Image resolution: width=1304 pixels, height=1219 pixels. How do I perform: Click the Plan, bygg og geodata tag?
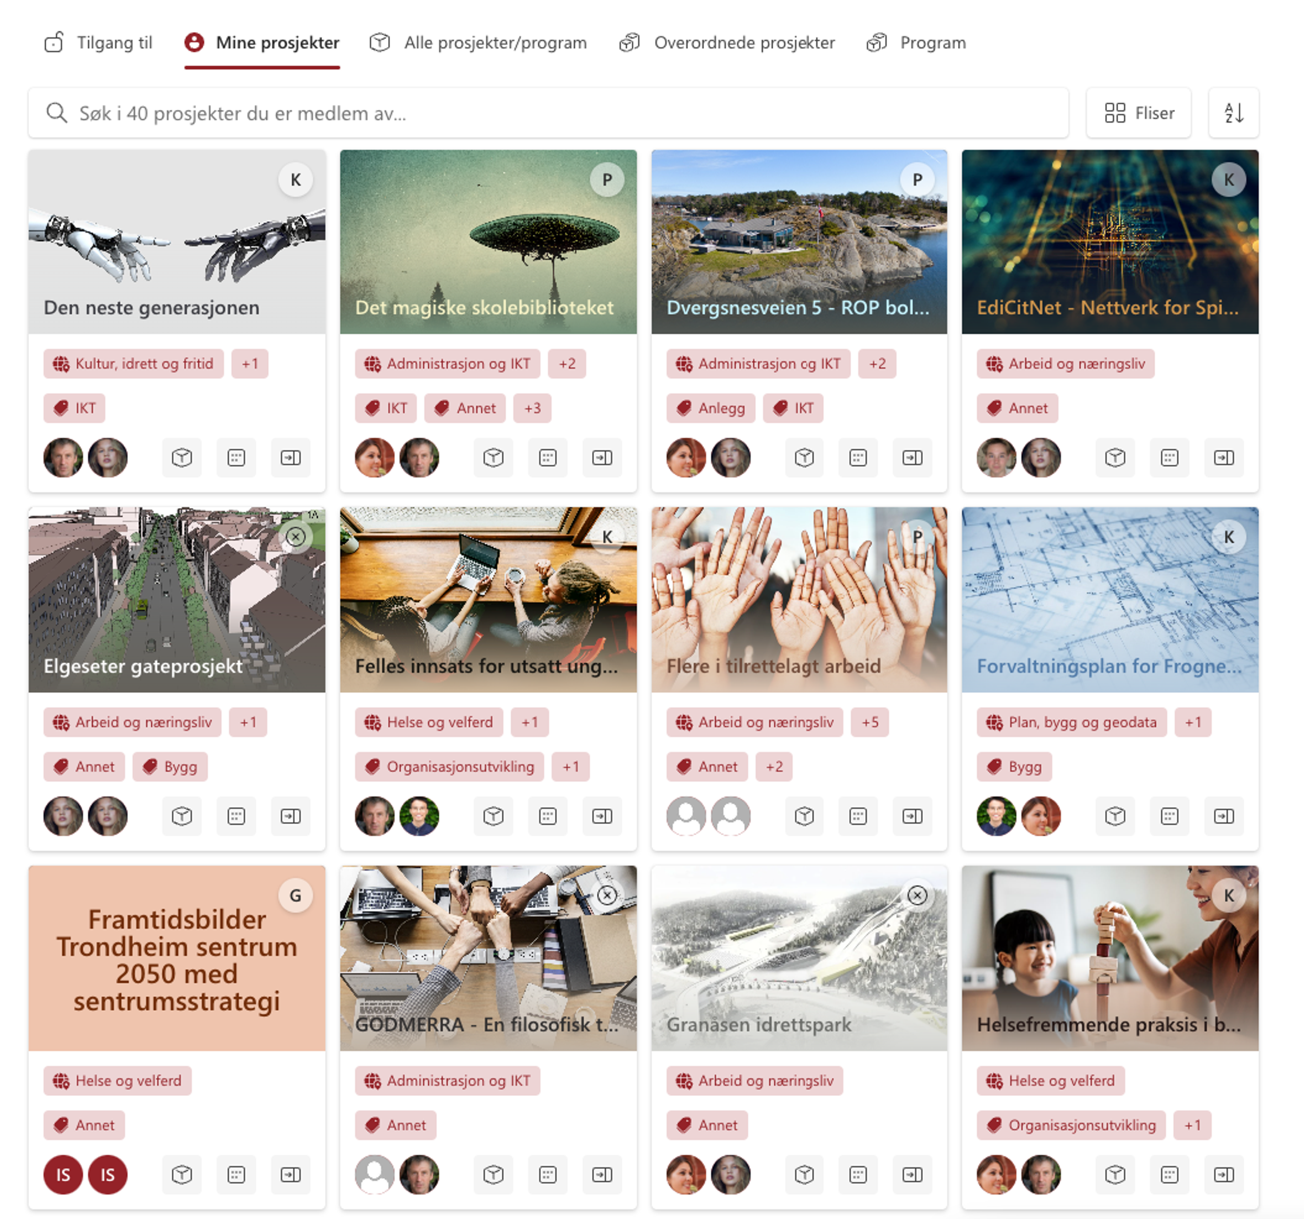[x=1072, y=722]
